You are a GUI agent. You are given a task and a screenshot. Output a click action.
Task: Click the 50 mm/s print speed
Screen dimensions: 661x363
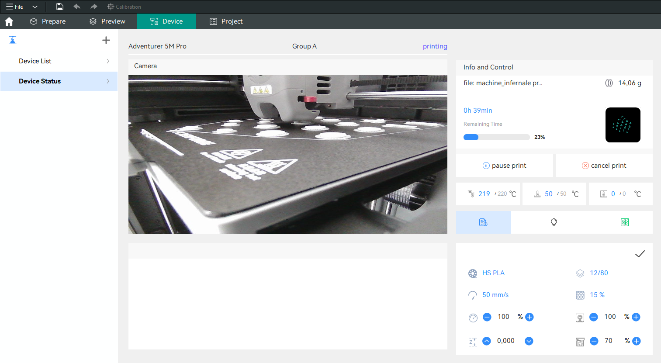click(x=495, y=295)
